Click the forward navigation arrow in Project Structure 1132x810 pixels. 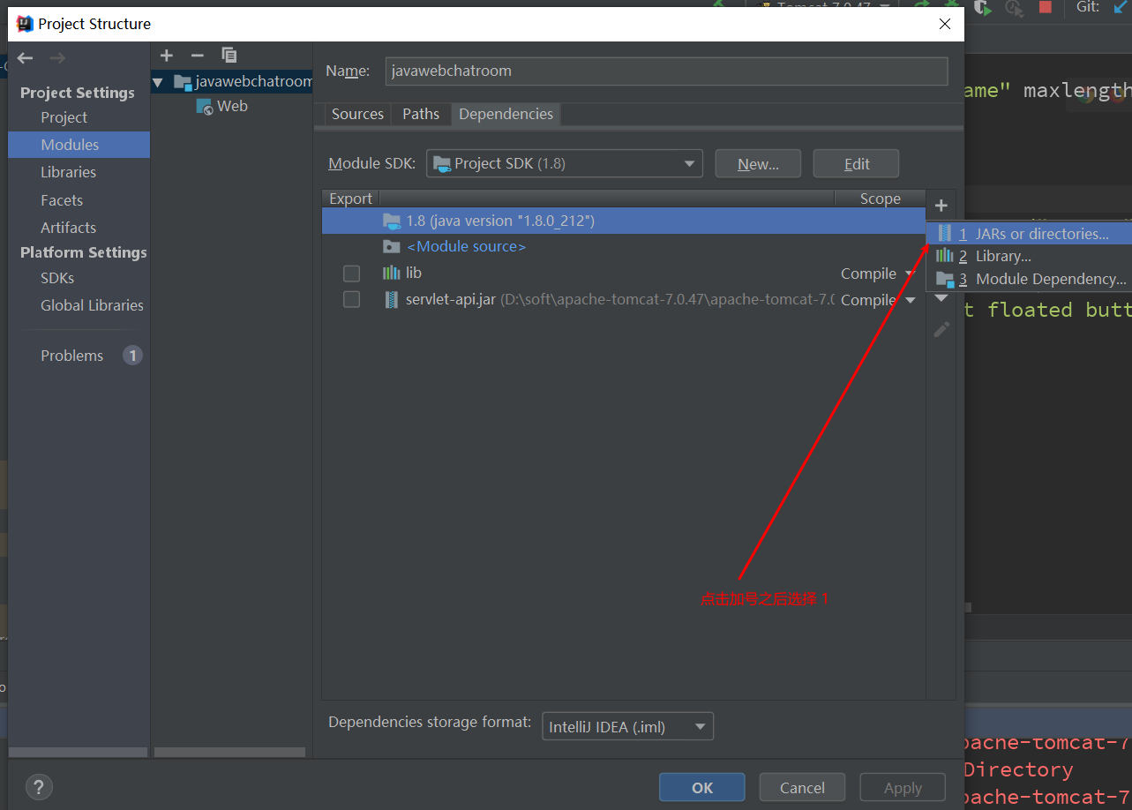pyautogui.click(x=57, y=58)
